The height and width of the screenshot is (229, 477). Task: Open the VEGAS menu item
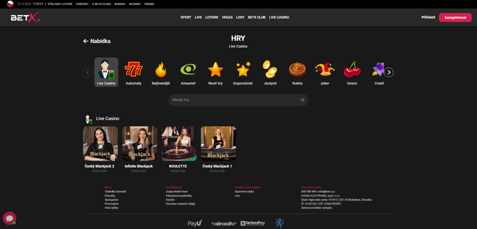(x=227, y=18)
